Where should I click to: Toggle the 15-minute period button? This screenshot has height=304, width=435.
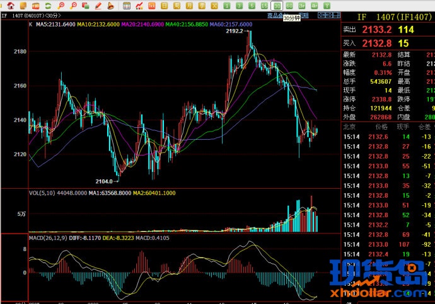(264, 6)
